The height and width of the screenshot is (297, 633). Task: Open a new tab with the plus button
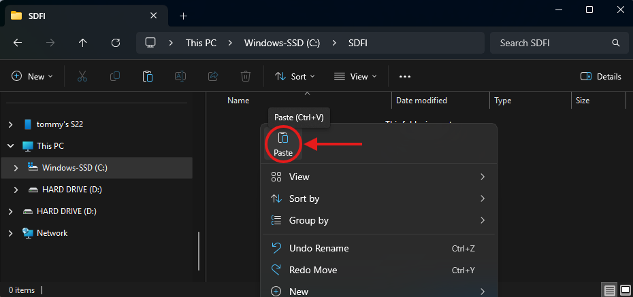(x=184, y=16)
